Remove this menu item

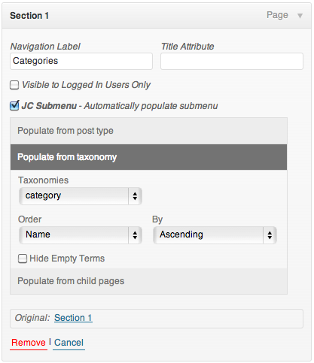[x=29, y=343]
